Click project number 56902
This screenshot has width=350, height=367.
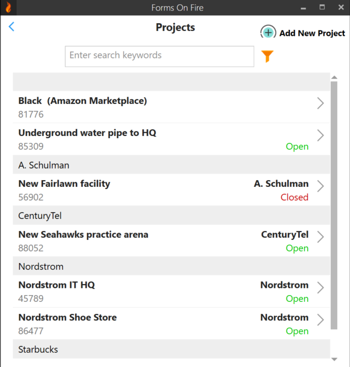click(31, 197)
